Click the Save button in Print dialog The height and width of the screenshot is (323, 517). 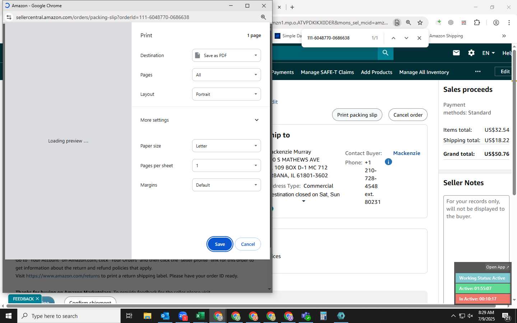220,244
